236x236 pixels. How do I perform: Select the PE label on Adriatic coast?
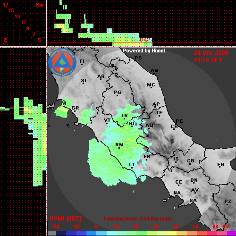tap(179, 121)
